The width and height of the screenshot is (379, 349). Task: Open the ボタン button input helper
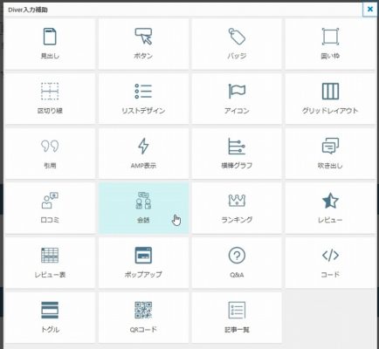tap(143, 44)
